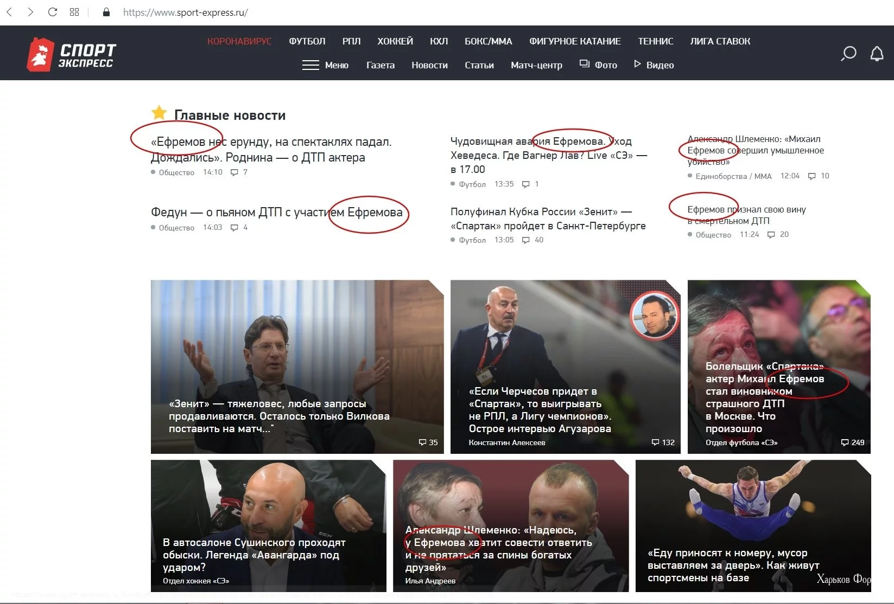Go to the Газета page
The width and height of the screenshot is (894, 604).
pyautogui.click(x=381, y=65)
